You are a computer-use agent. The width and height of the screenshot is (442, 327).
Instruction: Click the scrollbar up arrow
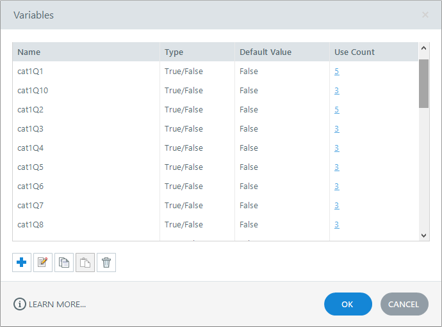(x=423, y=48)
